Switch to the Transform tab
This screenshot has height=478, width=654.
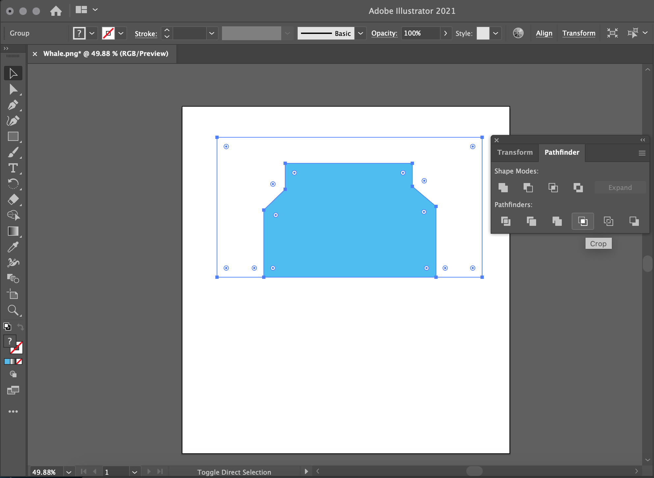coord(515,152)
